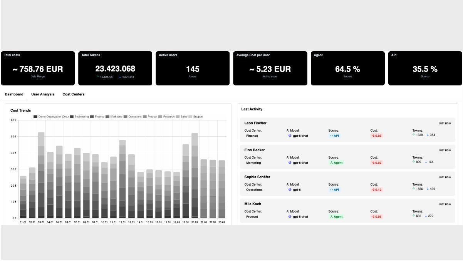Click the API 35.5 % summary card

click(x=425, y=68)
